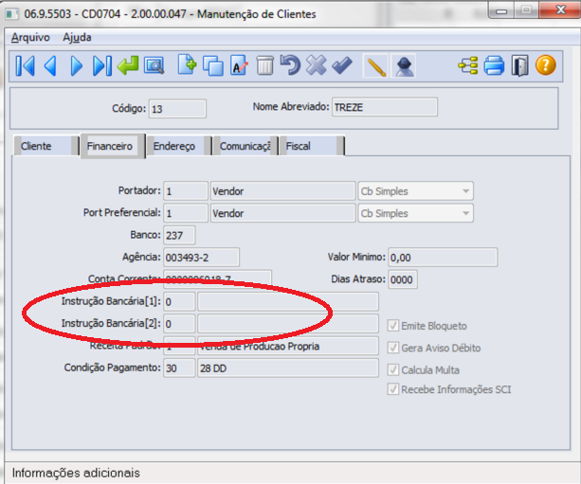Image resolution: width=581 pixels, height=484 pixels.
Task: Expand Port Preferencial Cb Simples dropdown
Action: [x=465, y=213]
